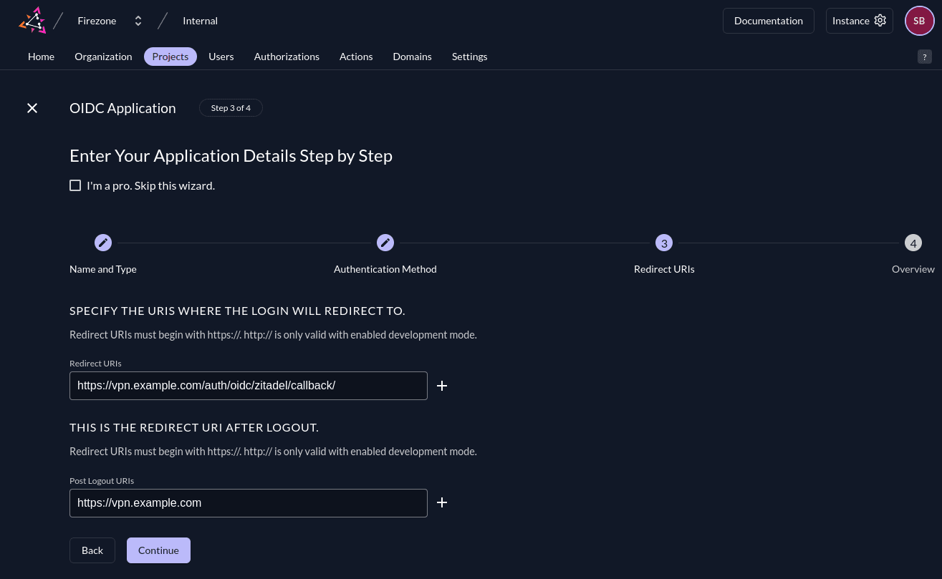The height and width of the screenshot is (579, 942).
Task: Expand the Firezone organization switcher
Action: [138, 21]
